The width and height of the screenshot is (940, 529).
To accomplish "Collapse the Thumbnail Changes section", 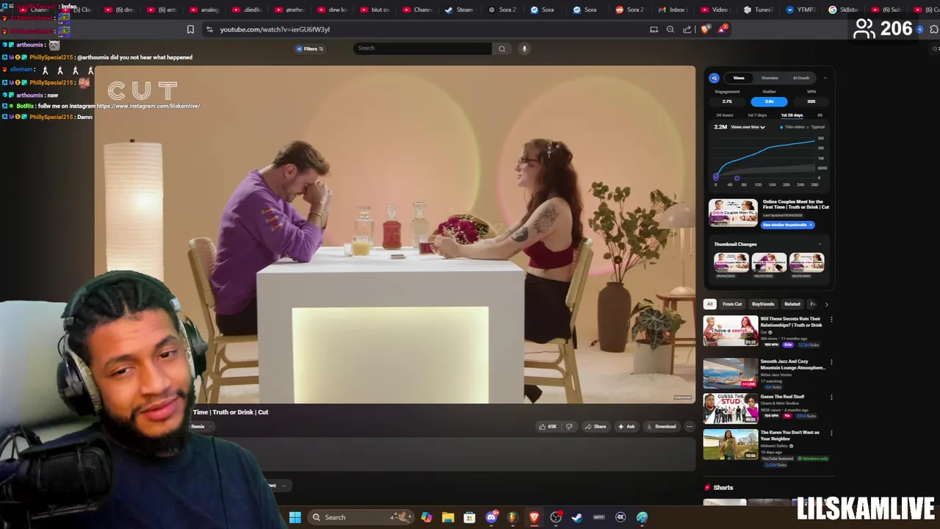I will 820,244.
